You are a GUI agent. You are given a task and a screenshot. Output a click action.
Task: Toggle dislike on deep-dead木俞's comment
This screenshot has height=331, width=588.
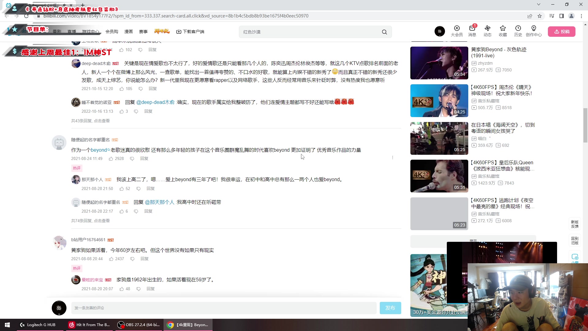141,89
